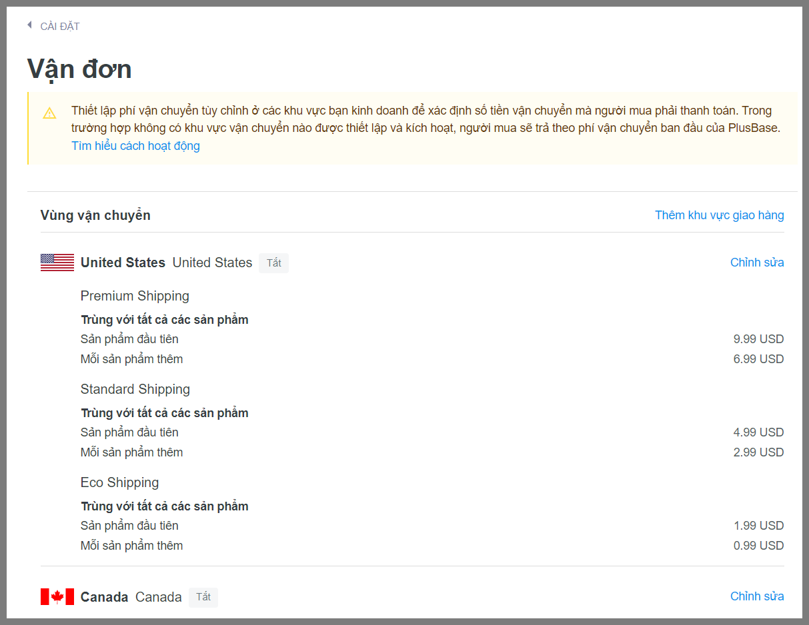
Task: Click Sản phẩm đầu tiên under Eco Shipping
Action: pos(129,526)
